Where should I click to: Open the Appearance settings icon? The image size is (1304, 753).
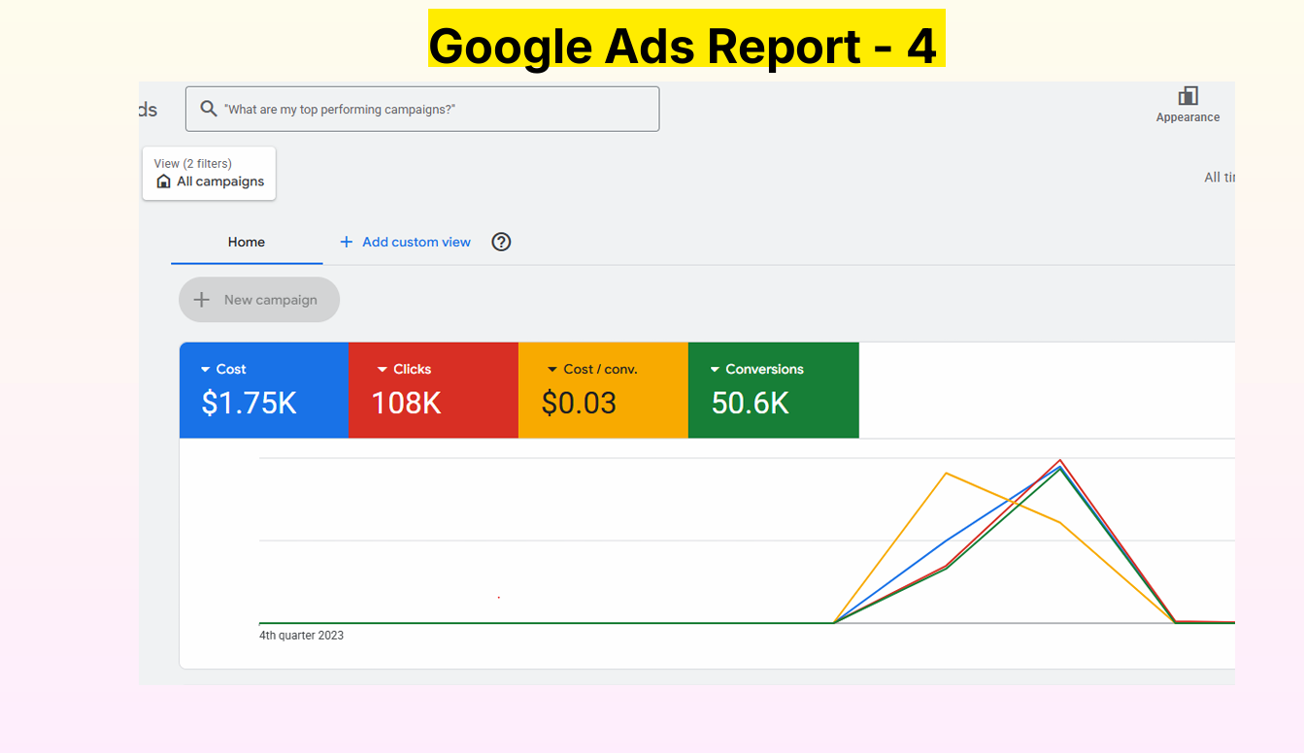(x=1187, y=96)
